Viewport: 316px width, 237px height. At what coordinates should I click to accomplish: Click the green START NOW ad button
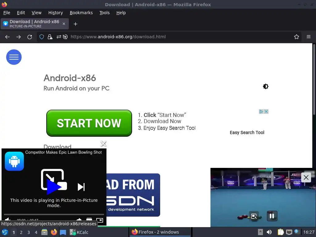[89, 123]
